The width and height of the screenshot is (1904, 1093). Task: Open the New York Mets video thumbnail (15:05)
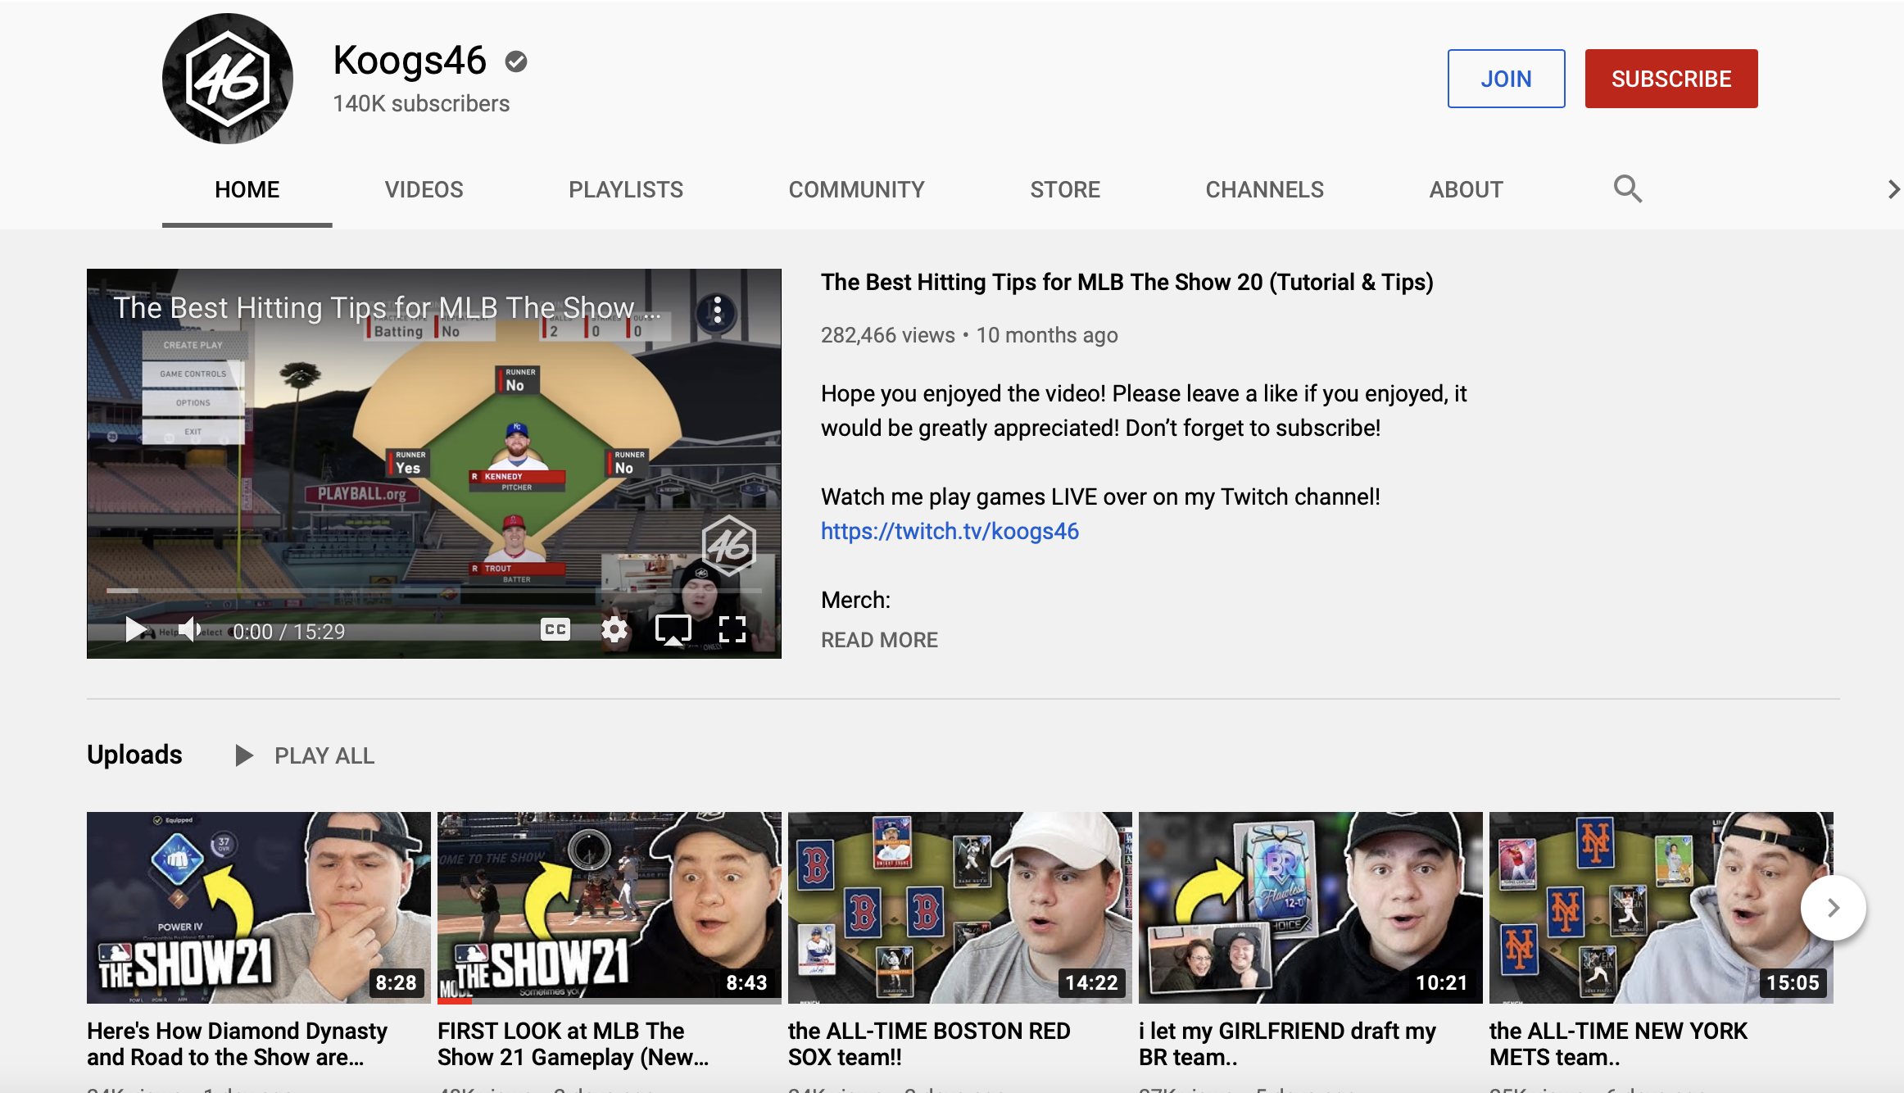[x=1661, y=908]
